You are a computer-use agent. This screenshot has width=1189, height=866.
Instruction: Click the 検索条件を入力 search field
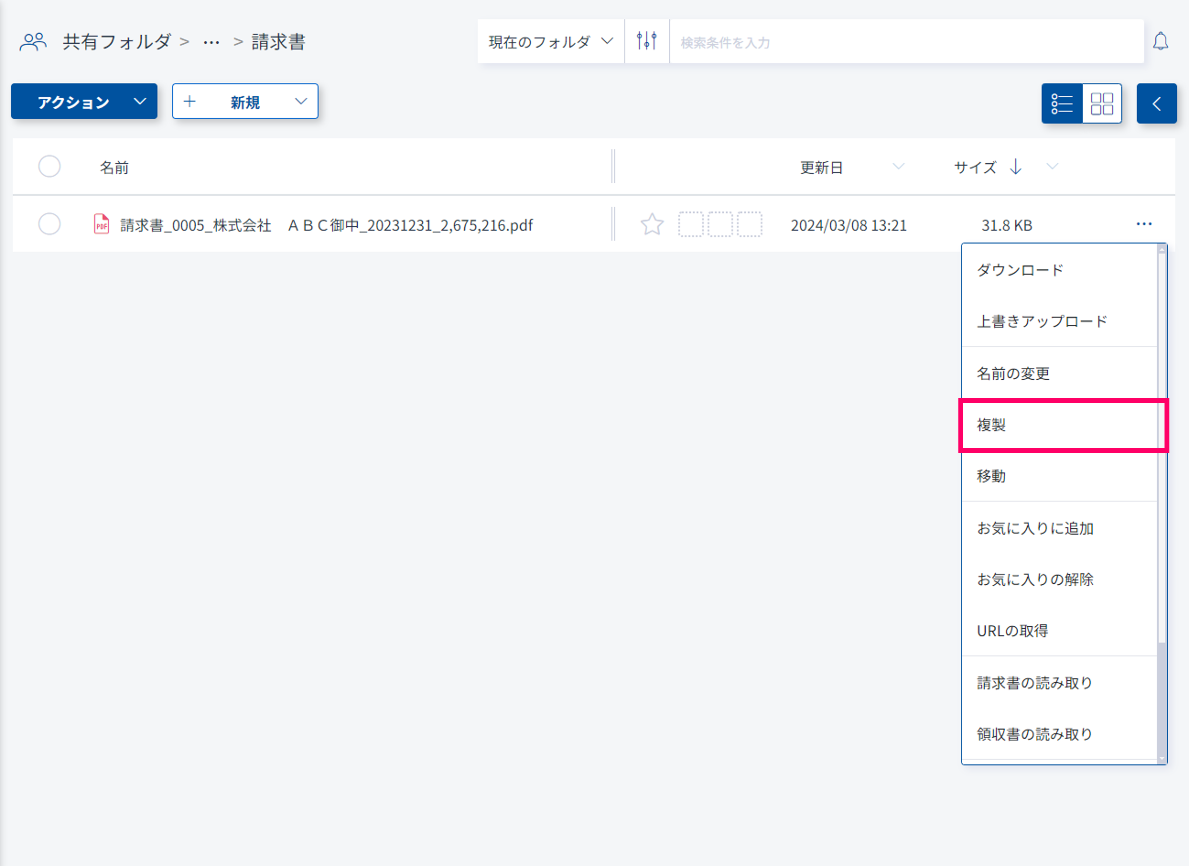point(906,42)
